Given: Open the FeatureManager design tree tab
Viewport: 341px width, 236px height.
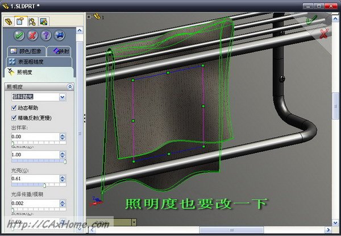Looking at the screenshot, I should click(9, 22).
